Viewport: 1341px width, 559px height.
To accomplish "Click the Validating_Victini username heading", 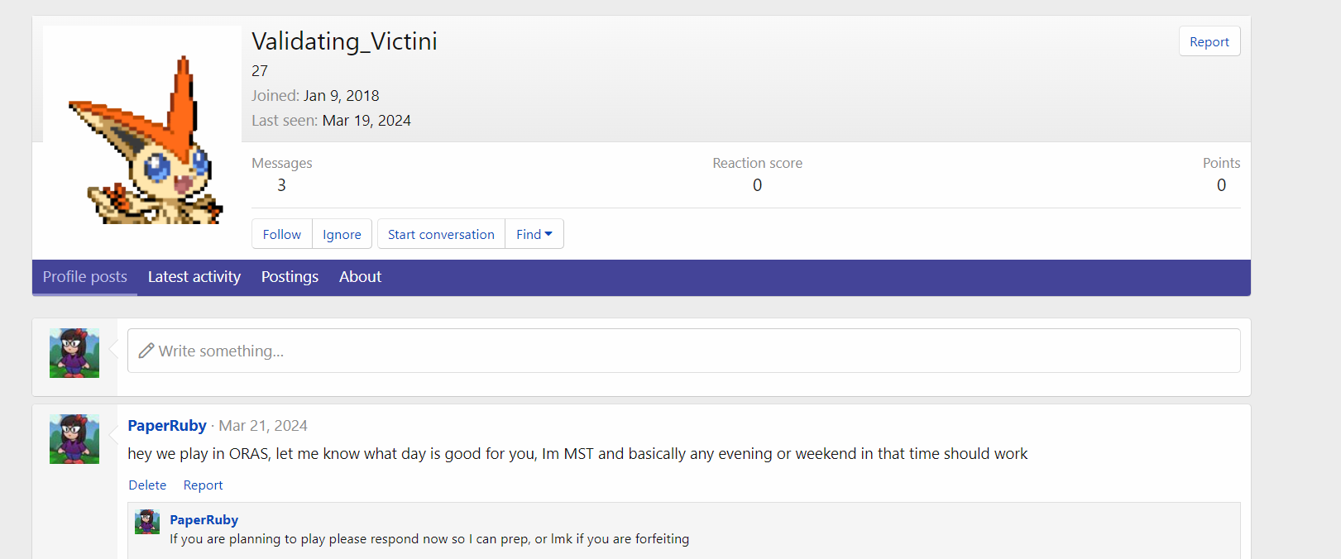I will 344,41.
